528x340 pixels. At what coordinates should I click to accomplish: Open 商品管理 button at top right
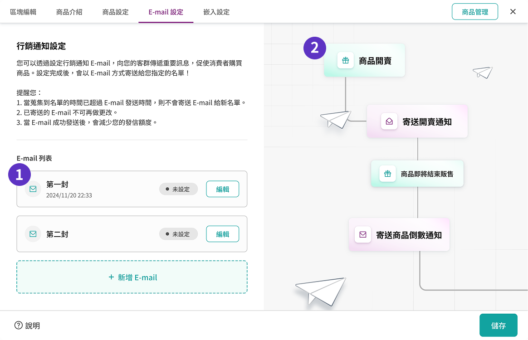475,12
